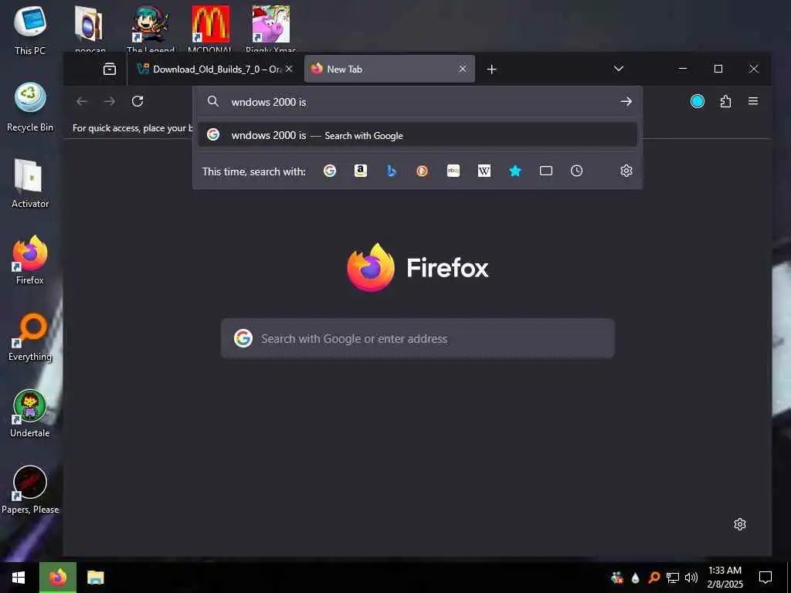Open search settings gear in dropdown
The height and width of the screenshot is (593, 791).
point(626,171)
